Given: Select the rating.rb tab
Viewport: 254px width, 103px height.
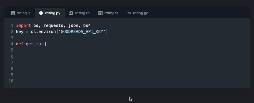Looking at the screenshot, I should 79,13.
